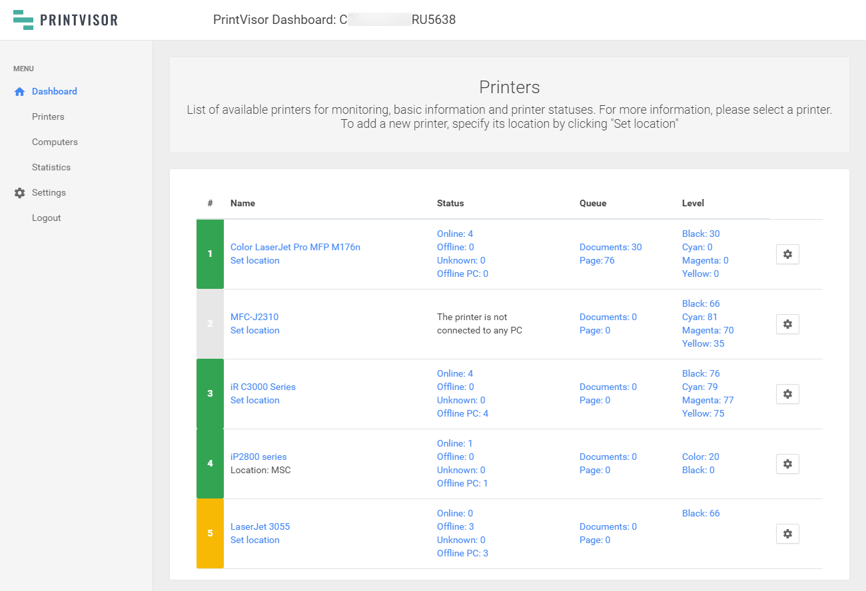
Task: Open gear settings for iP2800 series
Action: click(787, 464)
